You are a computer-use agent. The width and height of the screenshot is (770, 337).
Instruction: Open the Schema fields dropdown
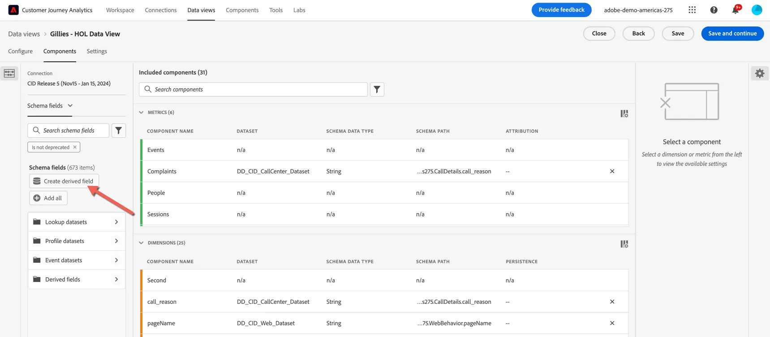[50, 106]
